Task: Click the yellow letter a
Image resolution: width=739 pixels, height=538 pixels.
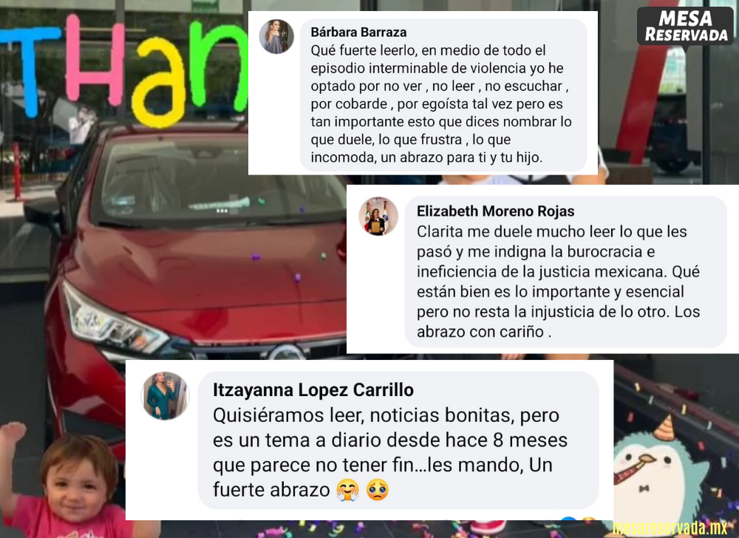Action: 158,82
